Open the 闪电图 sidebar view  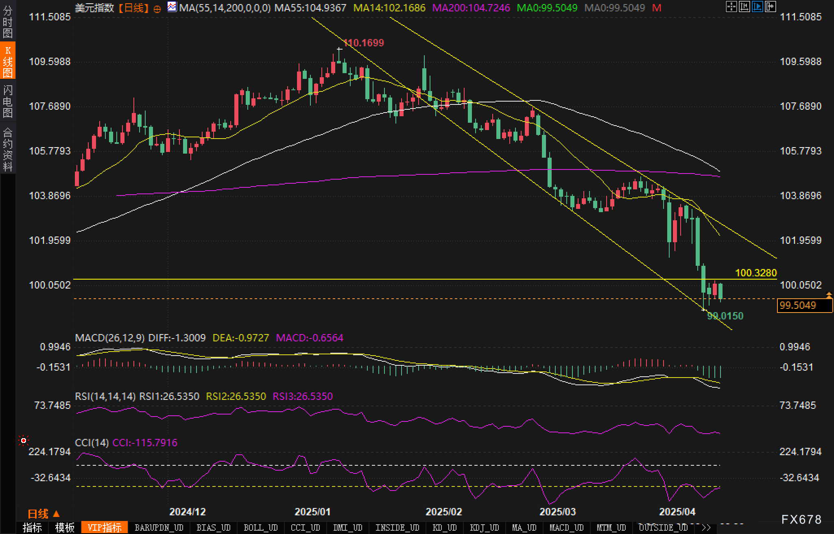pyautogui.click(x=8, y=101)
